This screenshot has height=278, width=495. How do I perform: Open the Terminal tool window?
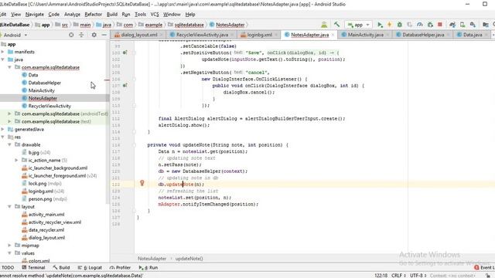33,268
